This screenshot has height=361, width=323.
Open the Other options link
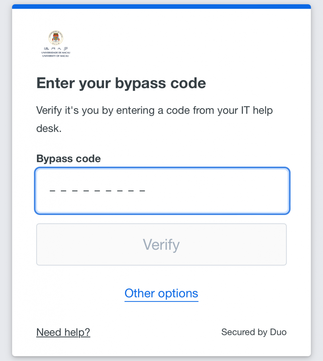tap(161, 293)
